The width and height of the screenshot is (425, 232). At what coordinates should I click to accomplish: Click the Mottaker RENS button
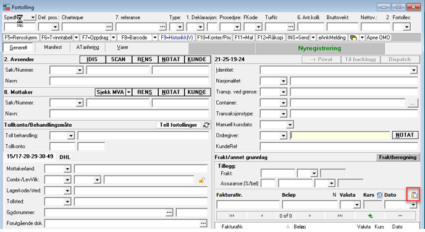[145, 92]
